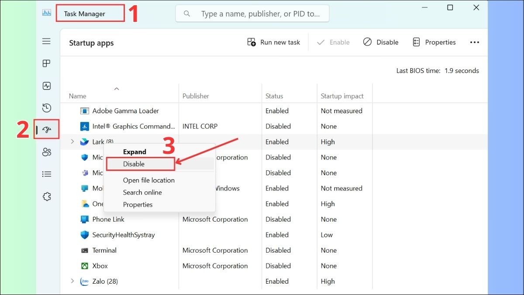Click the Phone Link app icon

(x=85, y=219)
